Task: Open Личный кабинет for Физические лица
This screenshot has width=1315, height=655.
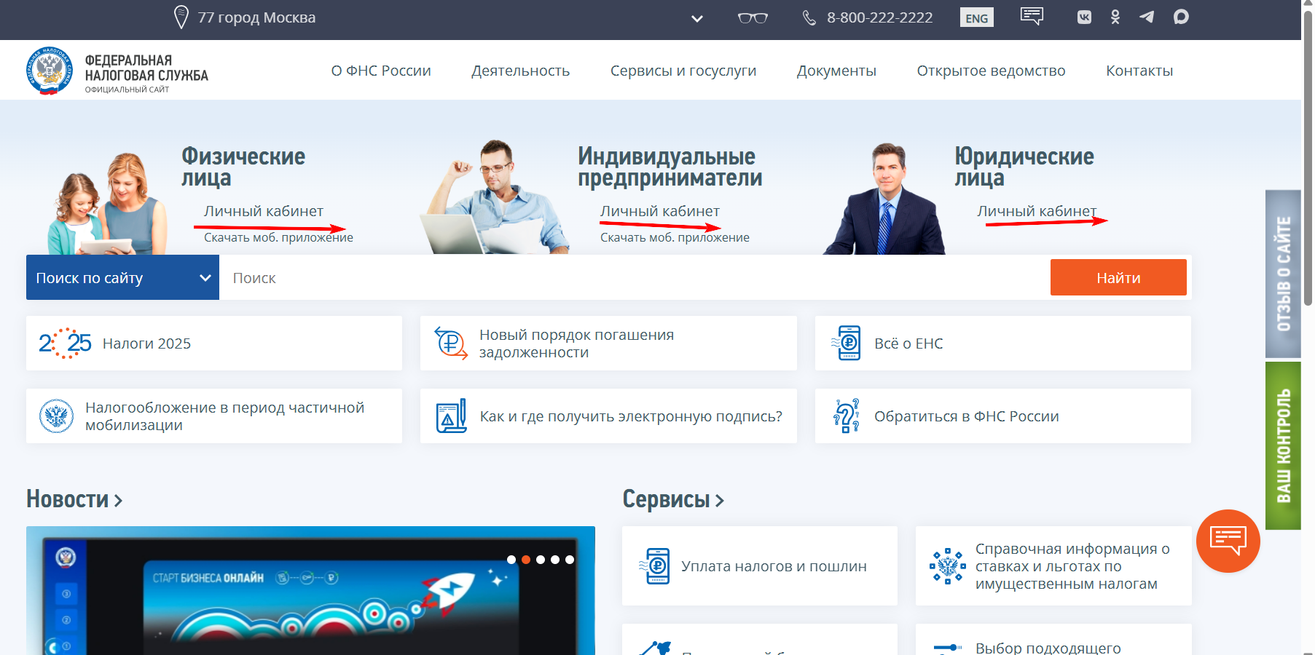Action: [264, 211]
